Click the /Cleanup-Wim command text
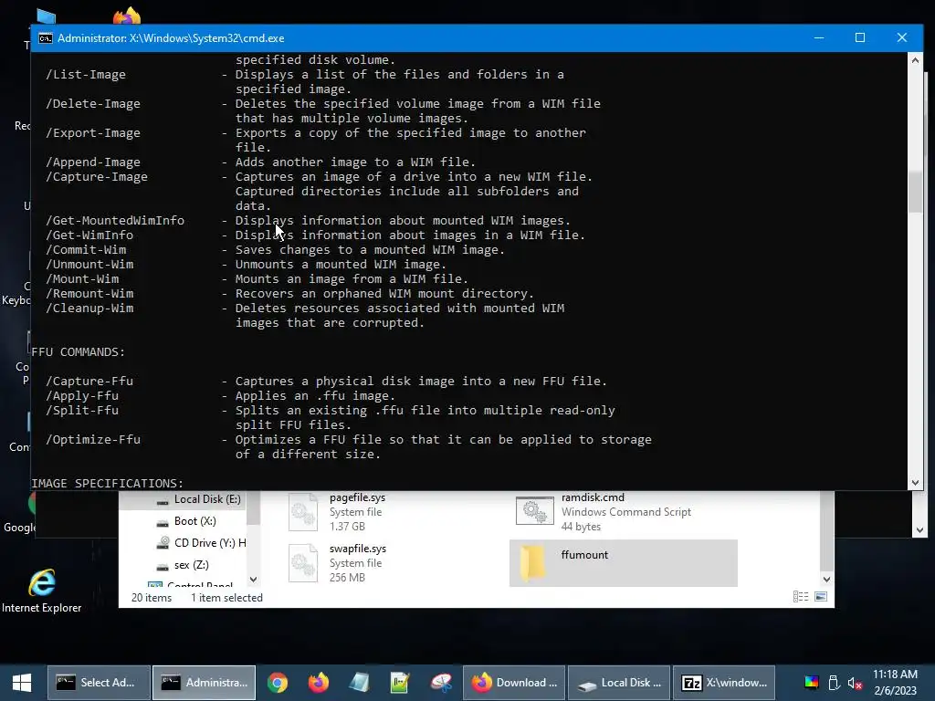 89,309
